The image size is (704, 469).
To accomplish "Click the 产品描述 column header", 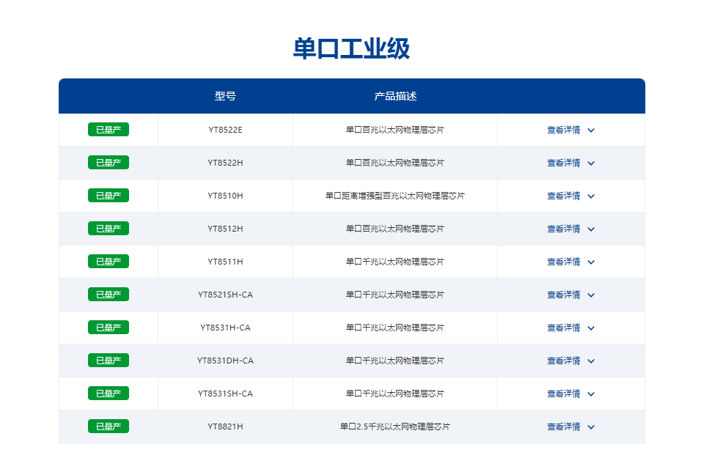I will (x=395, y=96).
